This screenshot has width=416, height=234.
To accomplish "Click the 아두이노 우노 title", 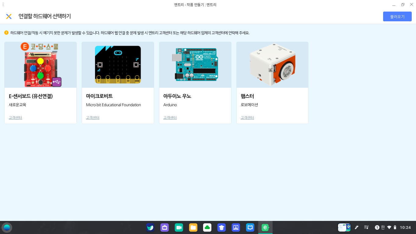I will pyautogui.click(x=177, y=96).
